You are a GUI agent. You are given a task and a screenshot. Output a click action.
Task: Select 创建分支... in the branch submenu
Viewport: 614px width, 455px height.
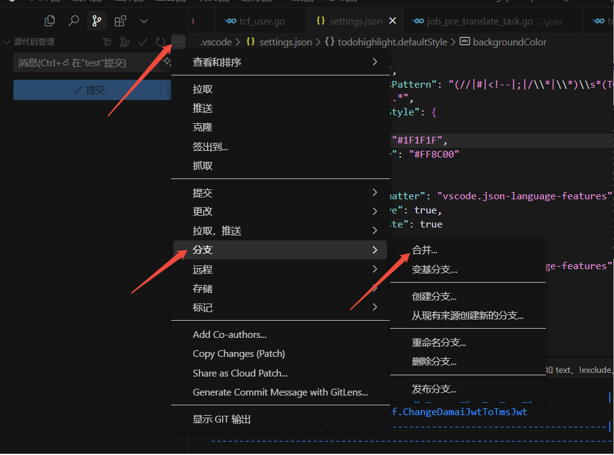[x=467, y=296]
